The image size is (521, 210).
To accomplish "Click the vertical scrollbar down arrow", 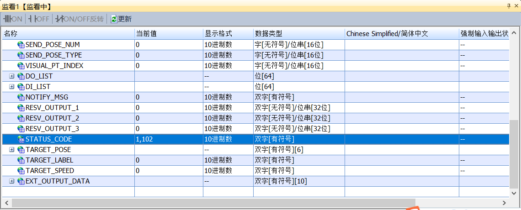I will coord(514,193).
